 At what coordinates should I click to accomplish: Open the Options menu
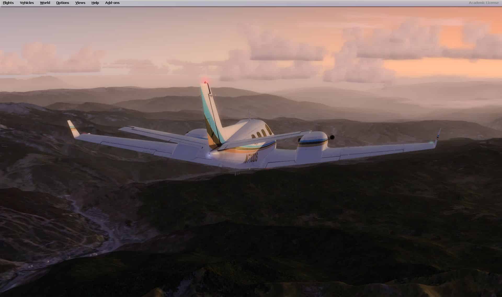[x=63, y=3]
